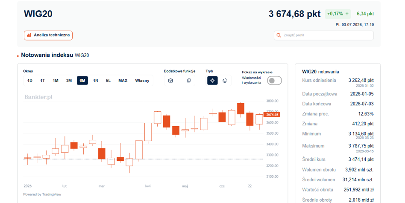This screenshot has width=405, height=203.
Task: Click the date stamp Pt. 03.07.2026, 17:10
Action: 355,25
